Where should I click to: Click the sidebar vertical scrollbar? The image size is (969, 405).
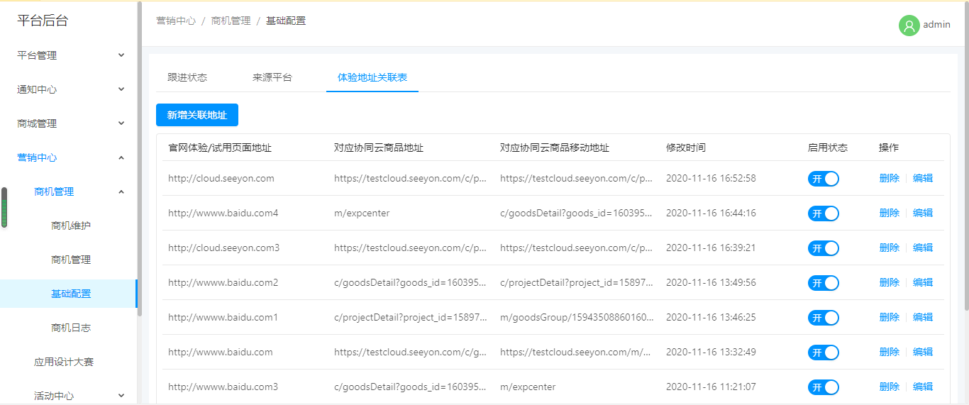point(140,160)
